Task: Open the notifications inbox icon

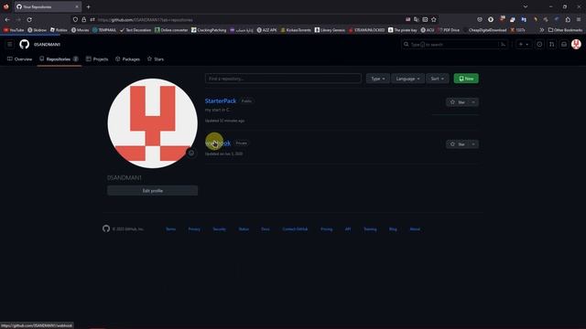Action: 564,45
